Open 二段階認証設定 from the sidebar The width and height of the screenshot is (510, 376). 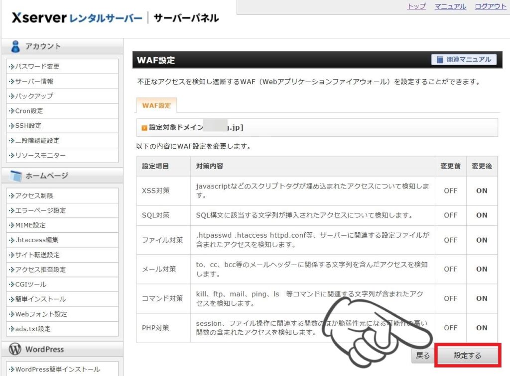point(37,141)
